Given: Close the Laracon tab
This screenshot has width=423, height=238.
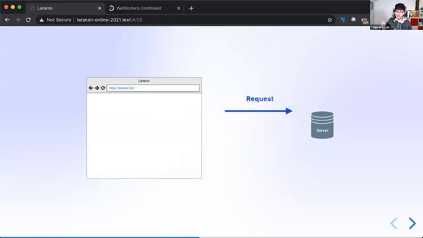Looking at the screenshot, I should pyautogui.click(x=100, y=9).
